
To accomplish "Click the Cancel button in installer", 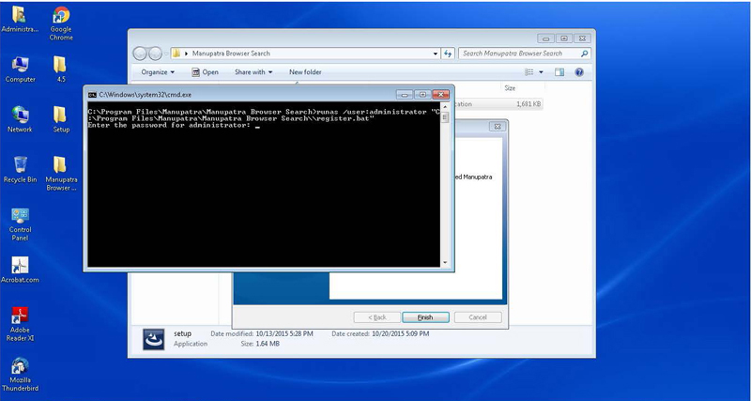I will 478,317.
